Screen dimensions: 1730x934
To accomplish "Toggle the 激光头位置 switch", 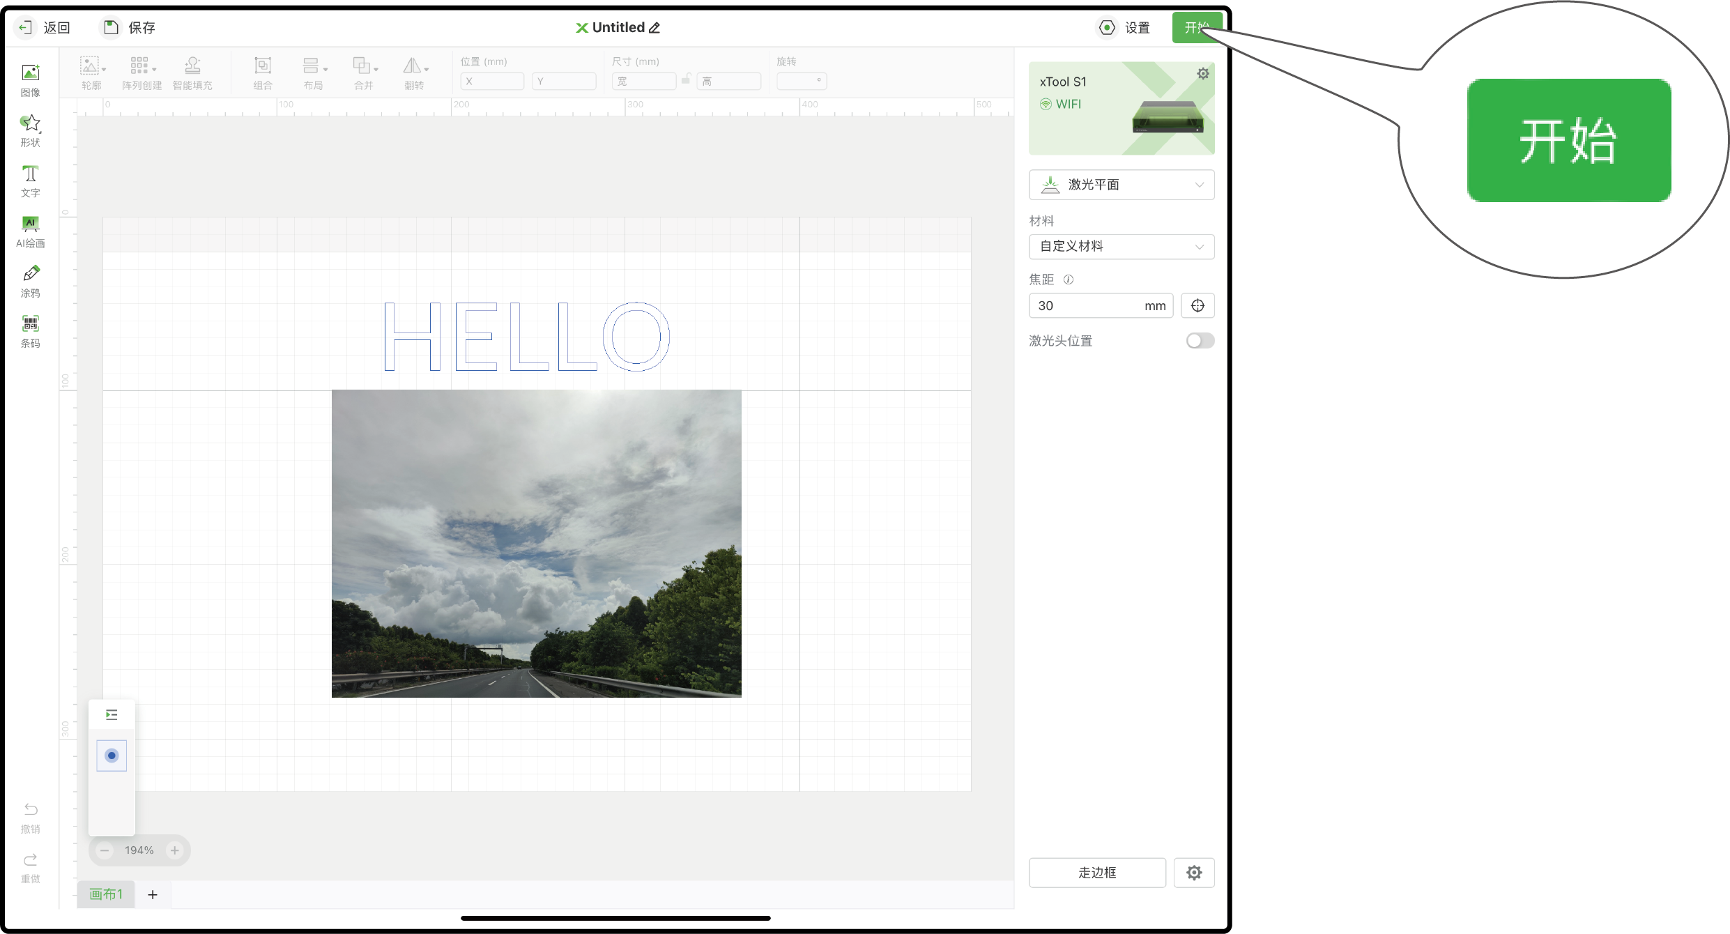I will point(1200,341).
